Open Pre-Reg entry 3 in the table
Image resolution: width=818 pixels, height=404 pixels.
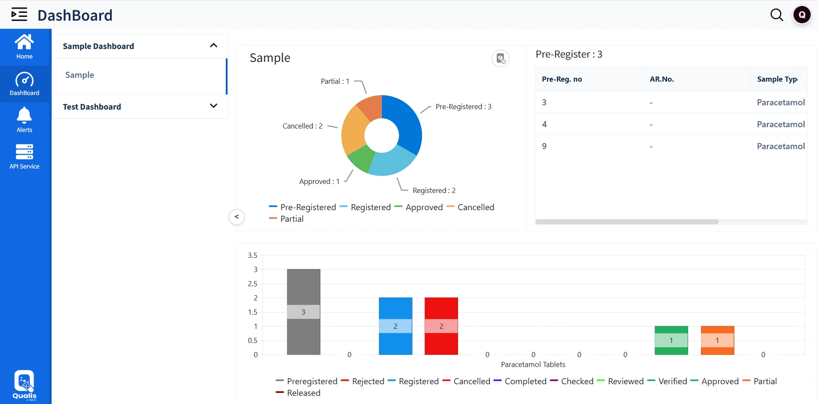tap(544, 102)
